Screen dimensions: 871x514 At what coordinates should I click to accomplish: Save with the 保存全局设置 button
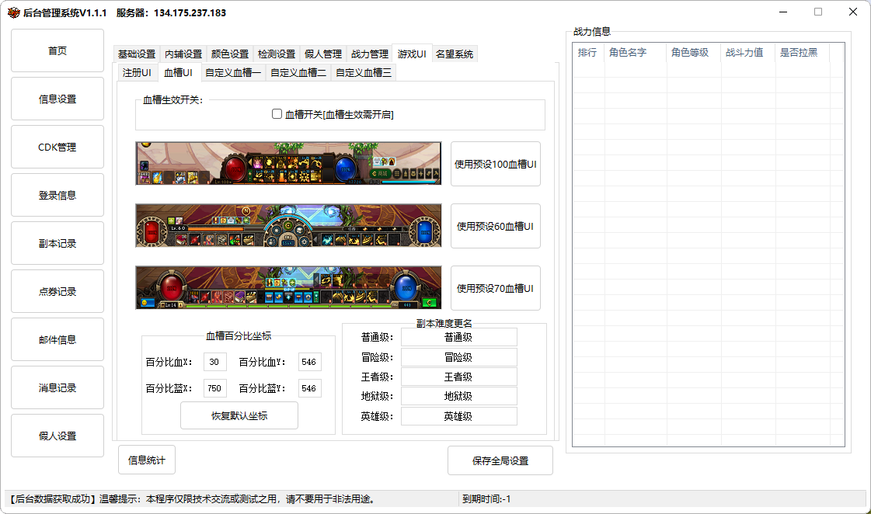pyautogui.click(x=500, y=460)
